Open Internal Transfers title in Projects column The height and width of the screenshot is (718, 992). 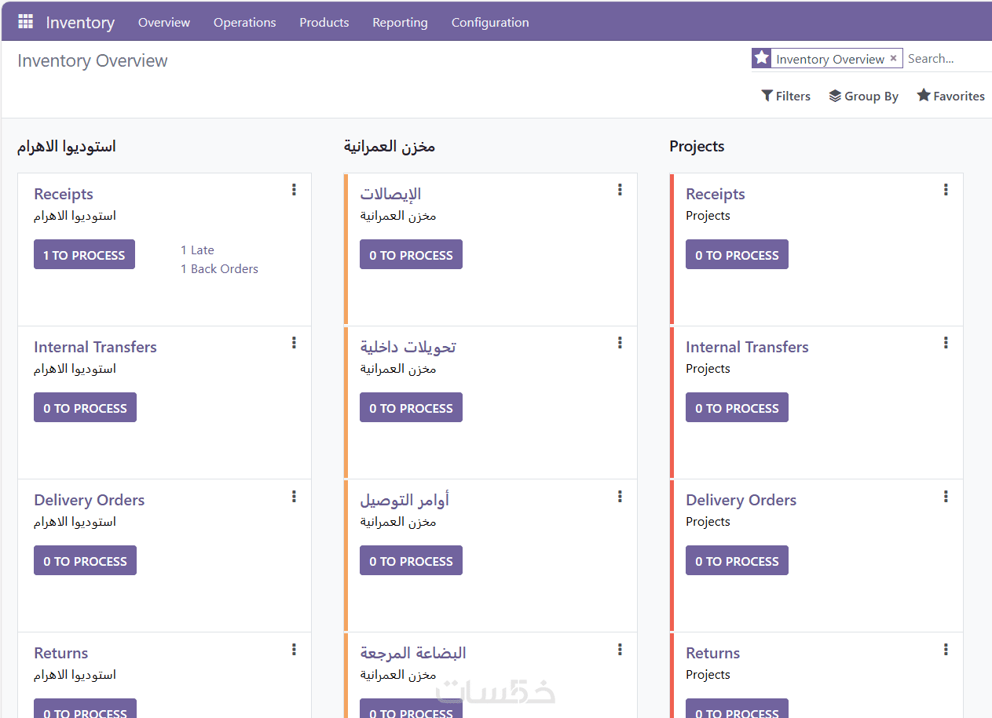(747, 347)
